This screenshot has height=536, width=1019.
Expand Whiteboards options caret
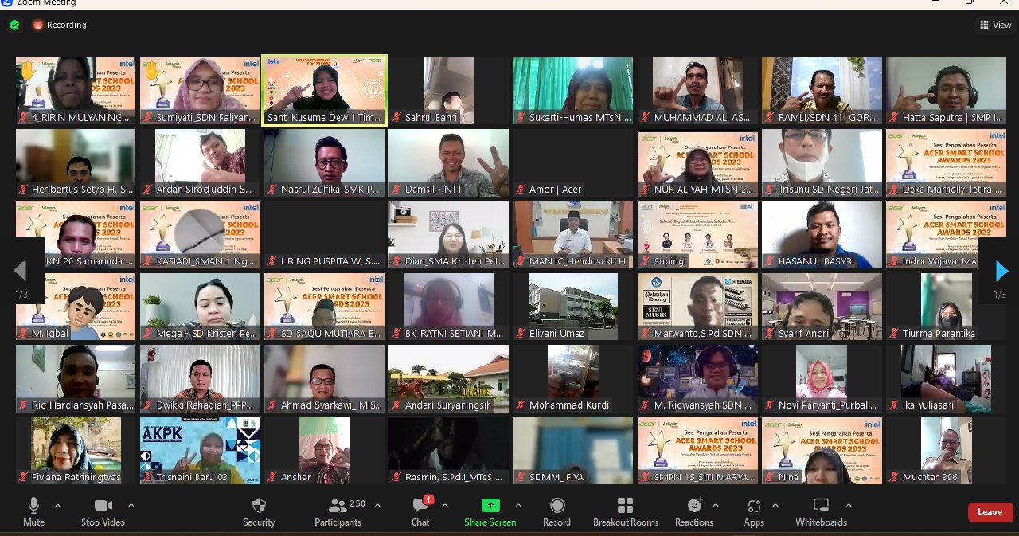coord(849,505)
